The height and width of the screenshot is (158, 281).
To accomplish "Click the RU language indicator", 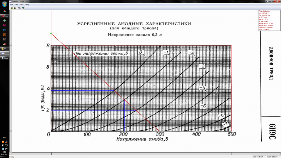I will (4, 138).
